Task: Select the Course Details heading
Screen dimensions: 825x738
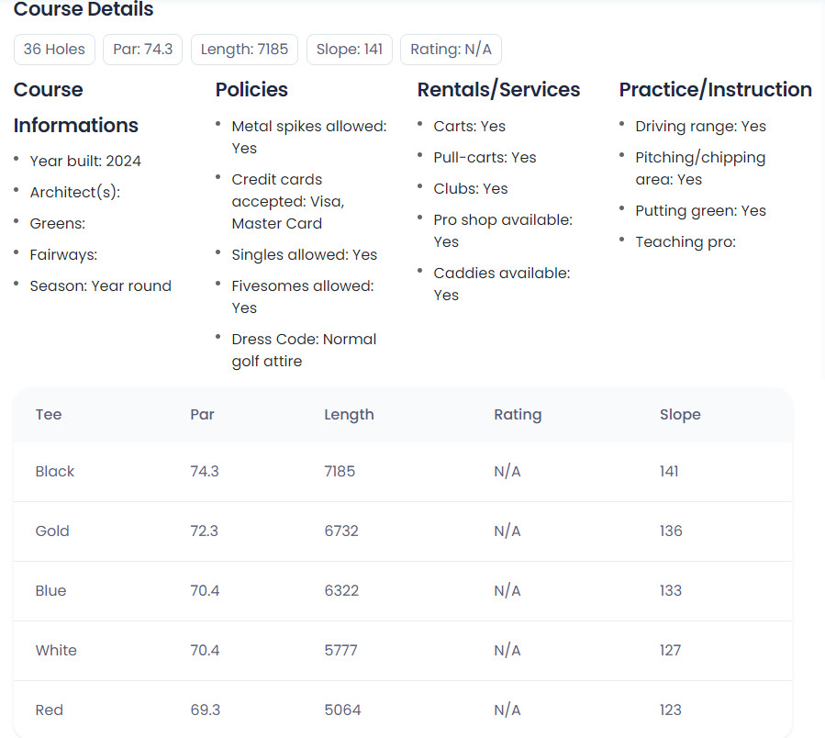Action: click(84, 9)
